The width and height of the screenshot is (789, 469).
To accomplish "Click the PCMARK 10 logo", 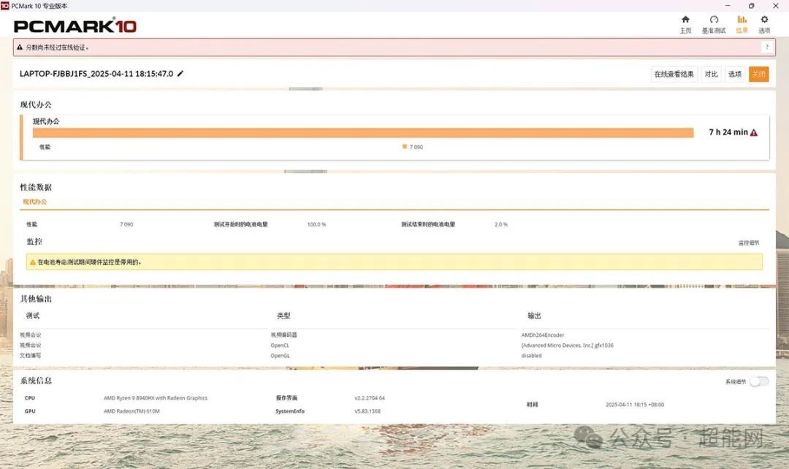I will [75, 26].
